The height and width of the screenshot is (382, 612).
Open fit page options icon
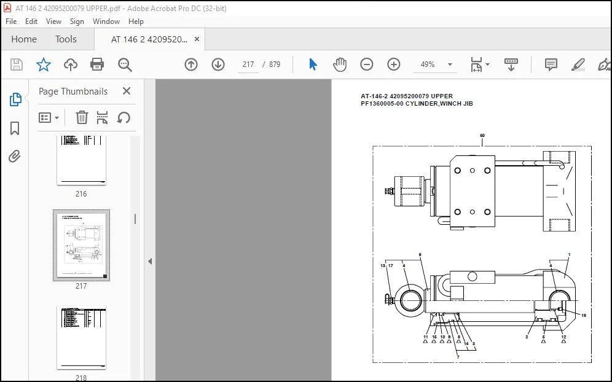click(477, 64)
